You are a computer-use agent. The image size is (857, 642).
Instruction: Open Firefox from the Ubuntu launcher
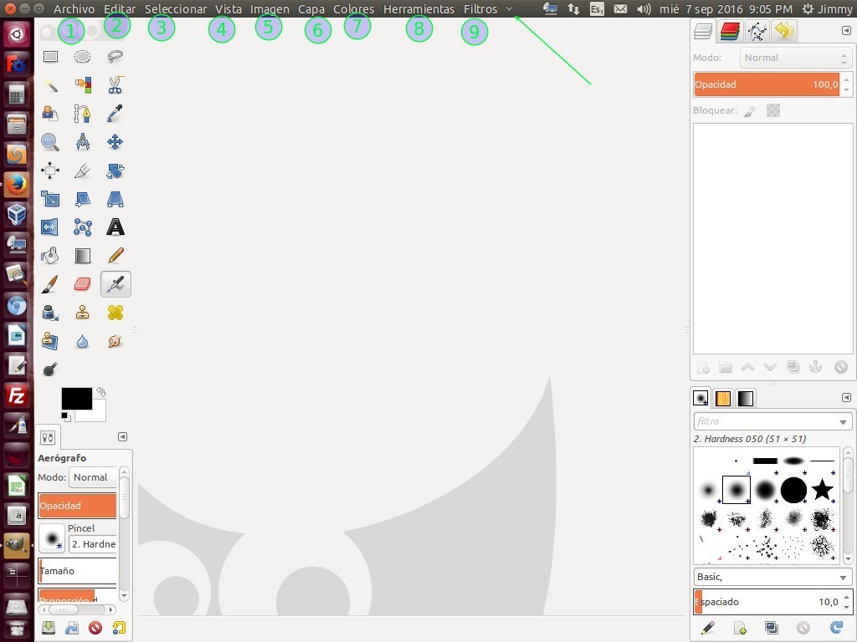click(x=15, y=185)
